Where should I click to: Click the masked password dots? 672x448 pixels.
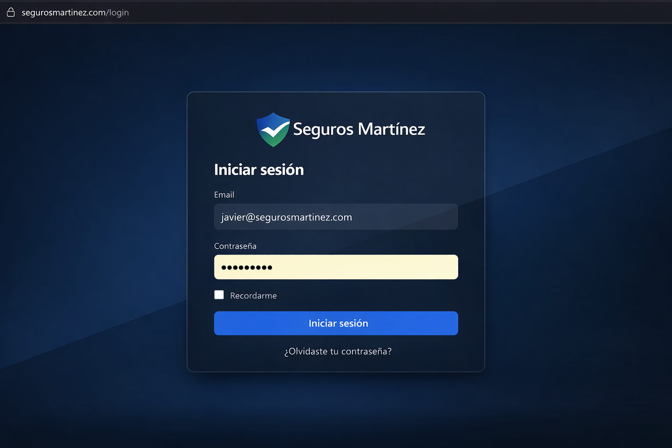246,267
